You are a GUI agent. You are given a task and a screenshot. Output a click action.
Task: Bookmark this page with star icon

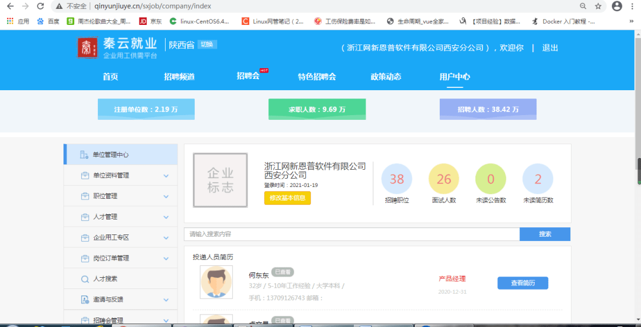click(x=598, y=6)
